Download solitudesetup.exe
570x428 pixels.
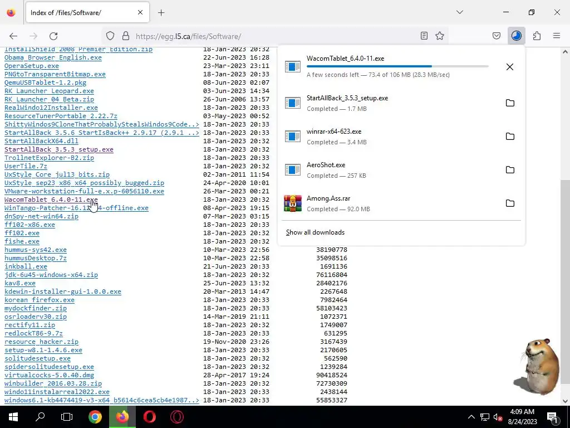click(37, 359)
